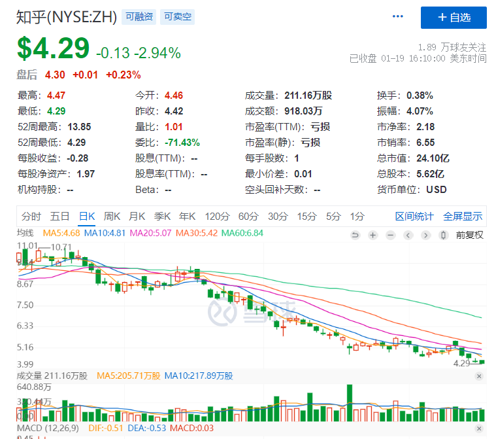Click the 总市值 value 24.10亿
This screenshot has height=439, width=496.
[433, 158]
